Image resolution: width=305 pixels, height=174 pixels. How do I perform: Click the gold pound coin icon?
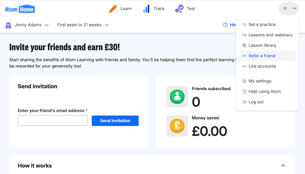coord(177,126)
